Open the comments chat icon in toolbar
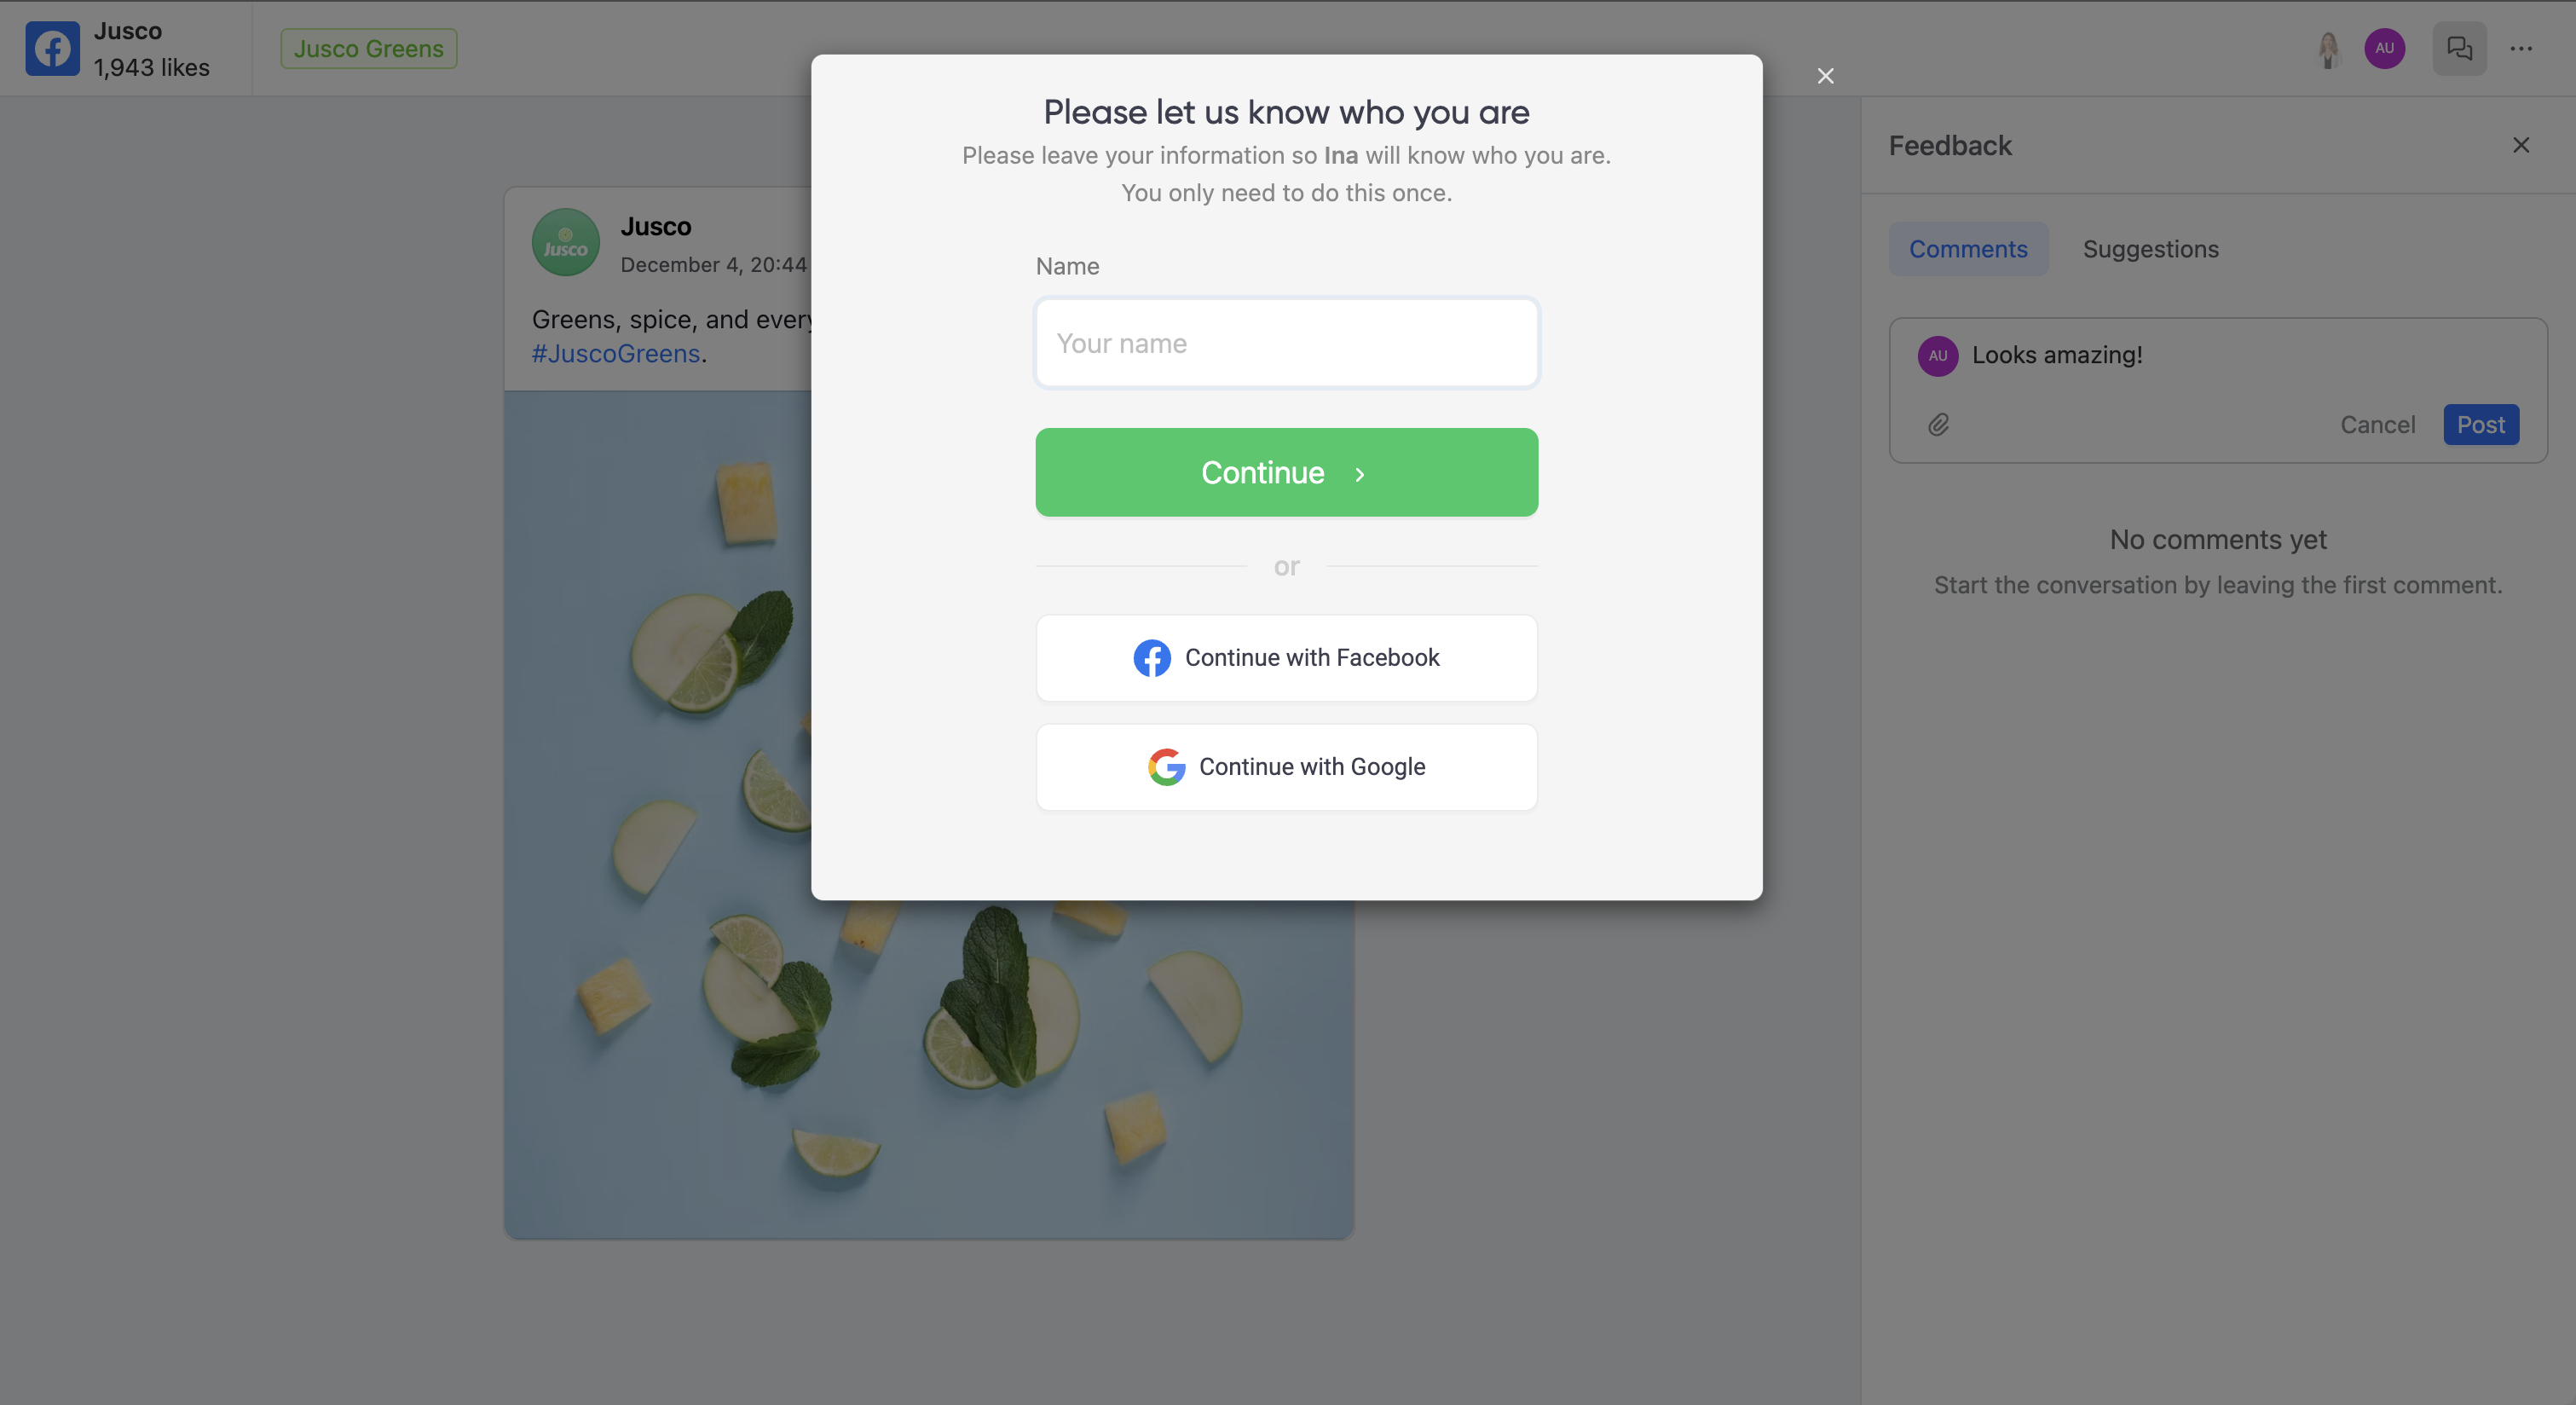This screenshot has height=1405, width=2576. click(x=2459, y=48)
